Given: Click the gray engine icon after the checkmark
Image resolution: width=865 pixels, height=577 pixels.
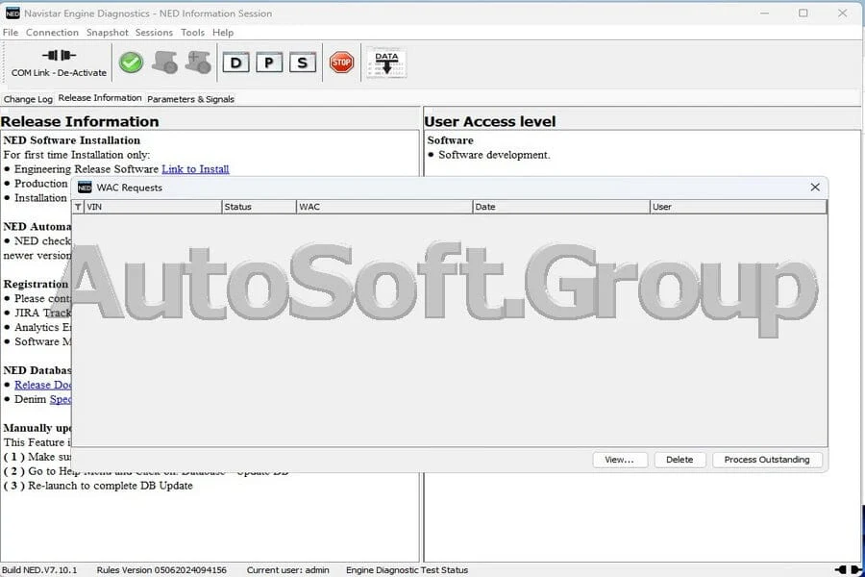Looking at the screenshot, I should [x=164, y=62].
